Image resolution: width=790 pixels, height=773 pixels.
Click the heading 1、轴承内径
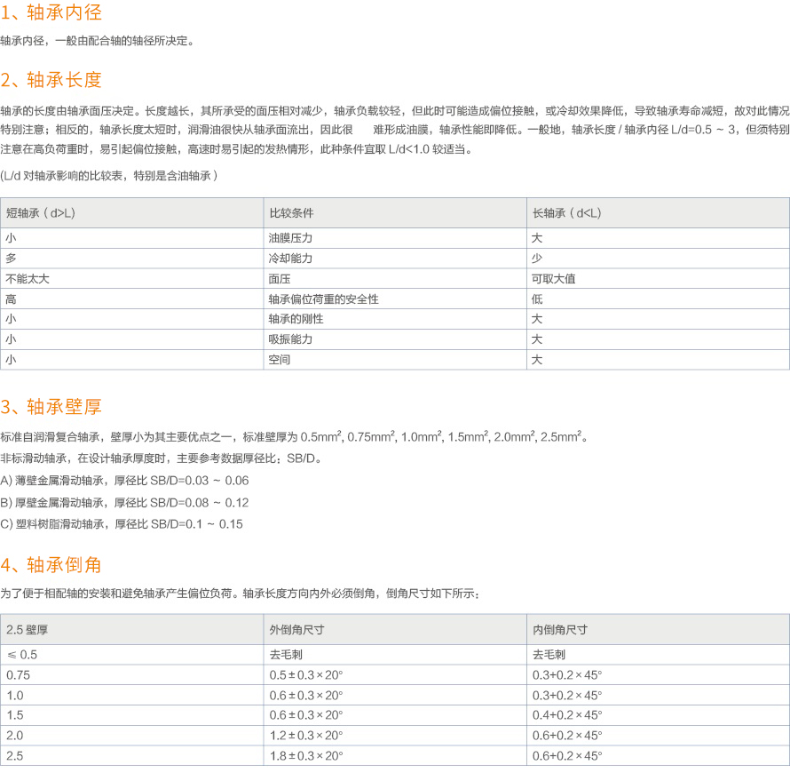[x=51, y=12]
